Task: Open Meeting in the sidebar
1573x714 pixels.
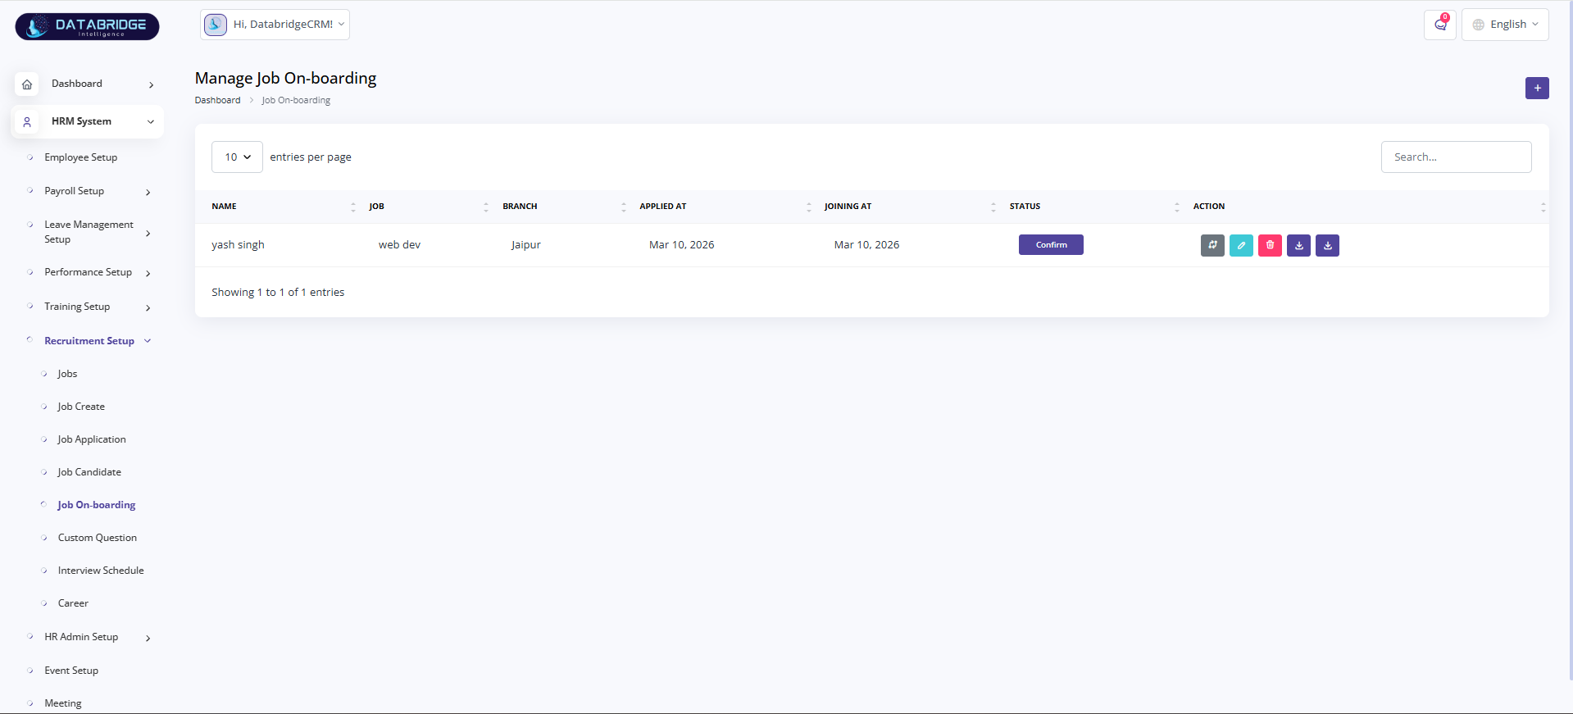Action: (63, 703)
